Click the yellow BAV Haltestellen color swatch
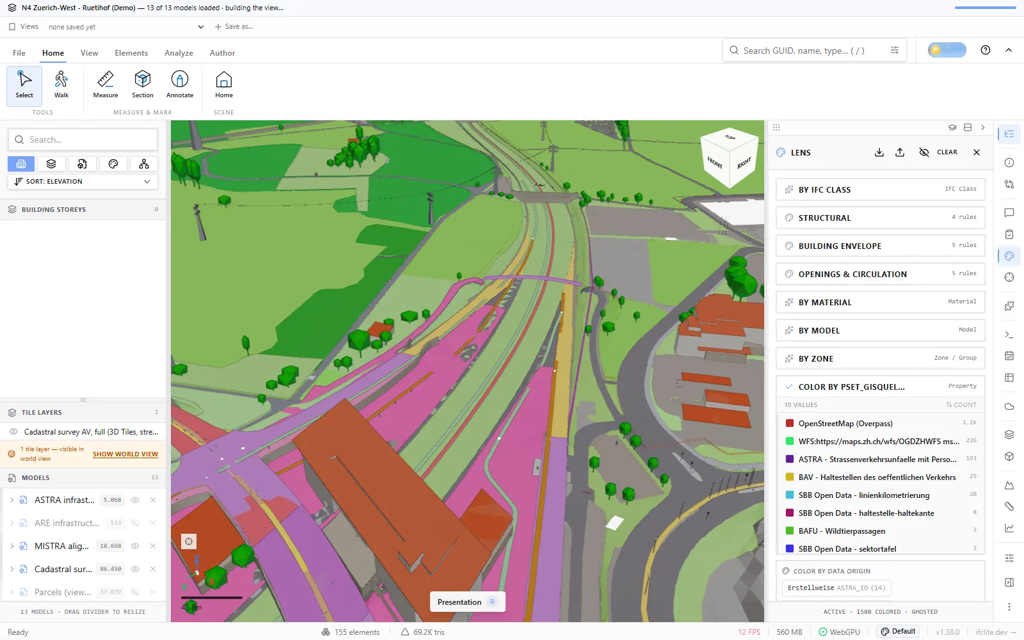Image resolution: width=1024 pixels, height=640 pixels. pyautogui.click(x=790, y=477)
